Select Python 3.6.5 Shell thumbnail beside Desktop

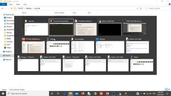point(137,46)
